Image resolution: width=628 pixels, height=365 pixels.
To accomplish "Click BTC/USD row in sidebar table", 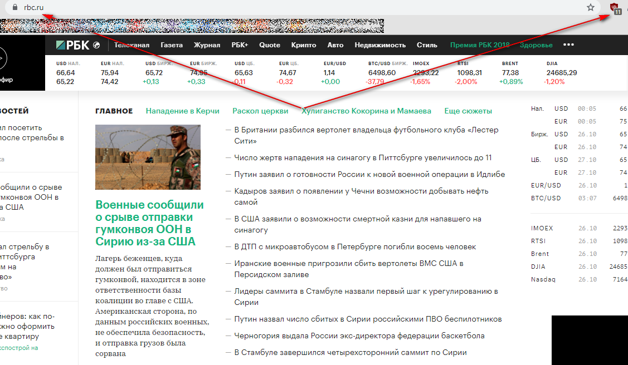I will click(579, 198).
